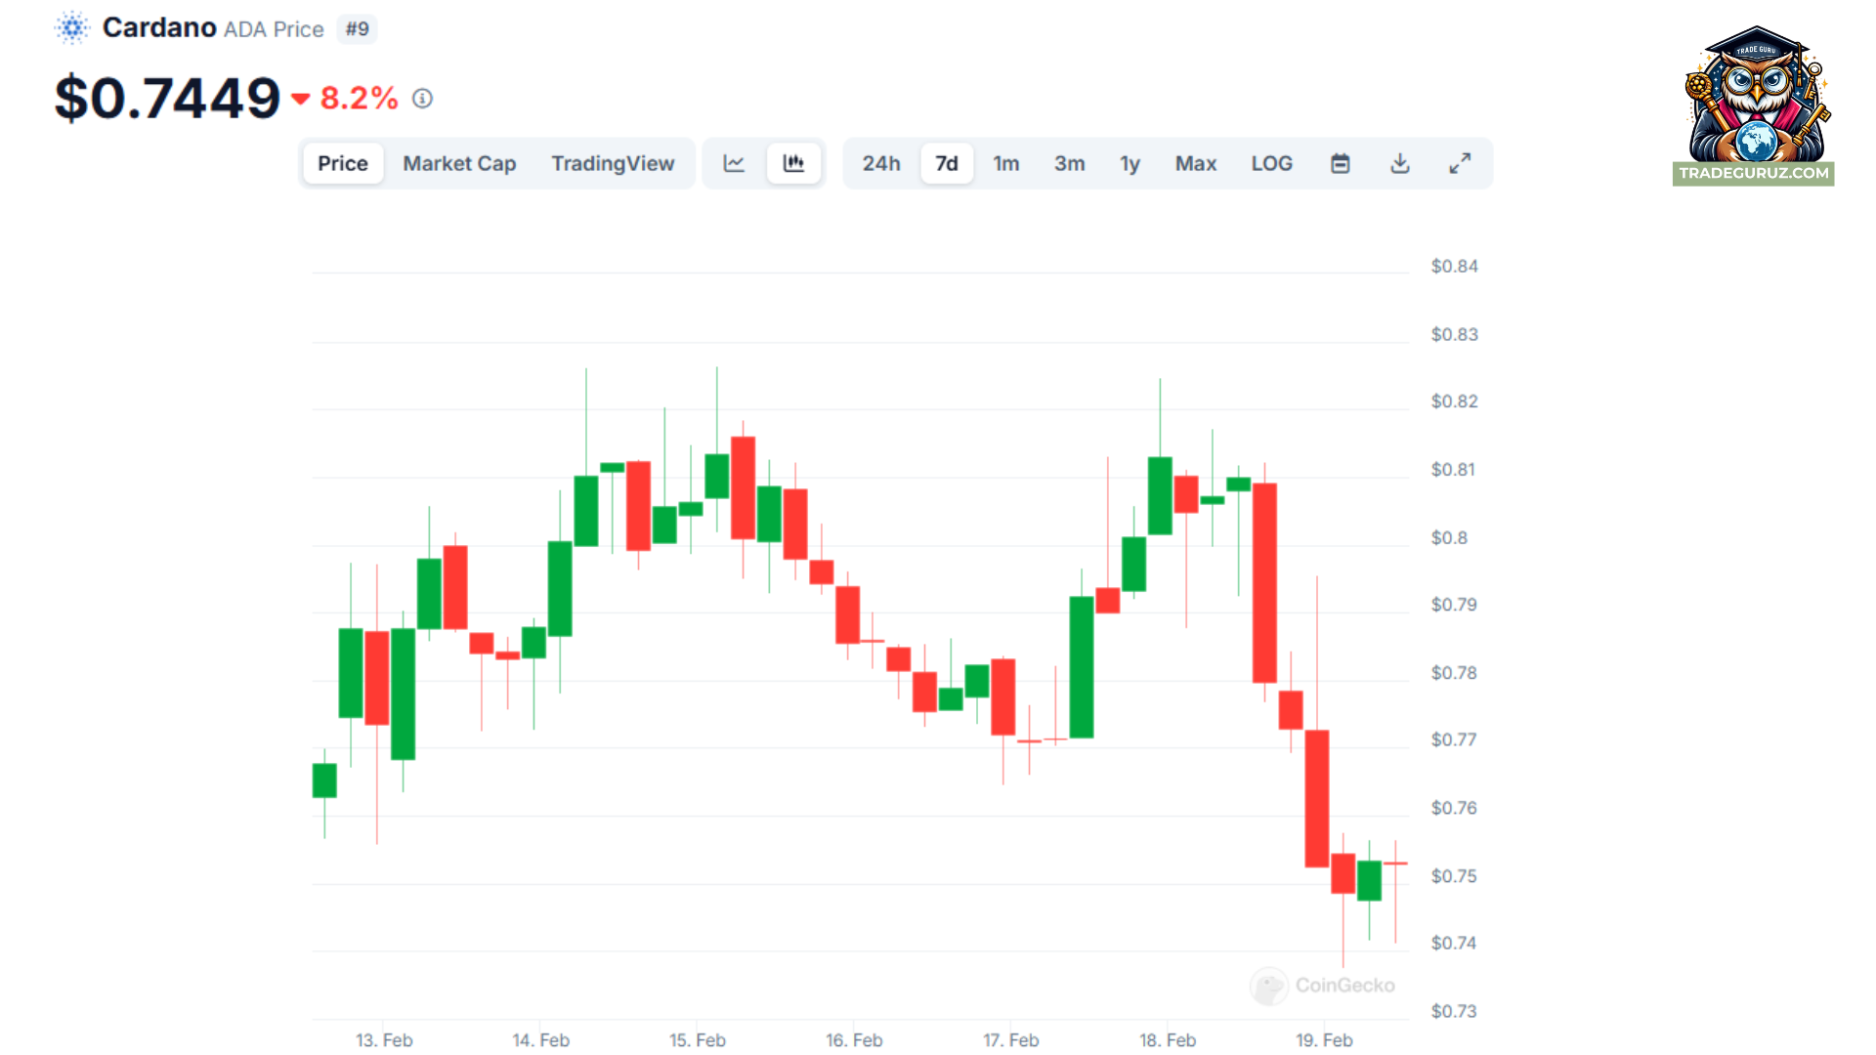
Task: Click the $0.75 price axis label
Action: [x=1455, y=876]
